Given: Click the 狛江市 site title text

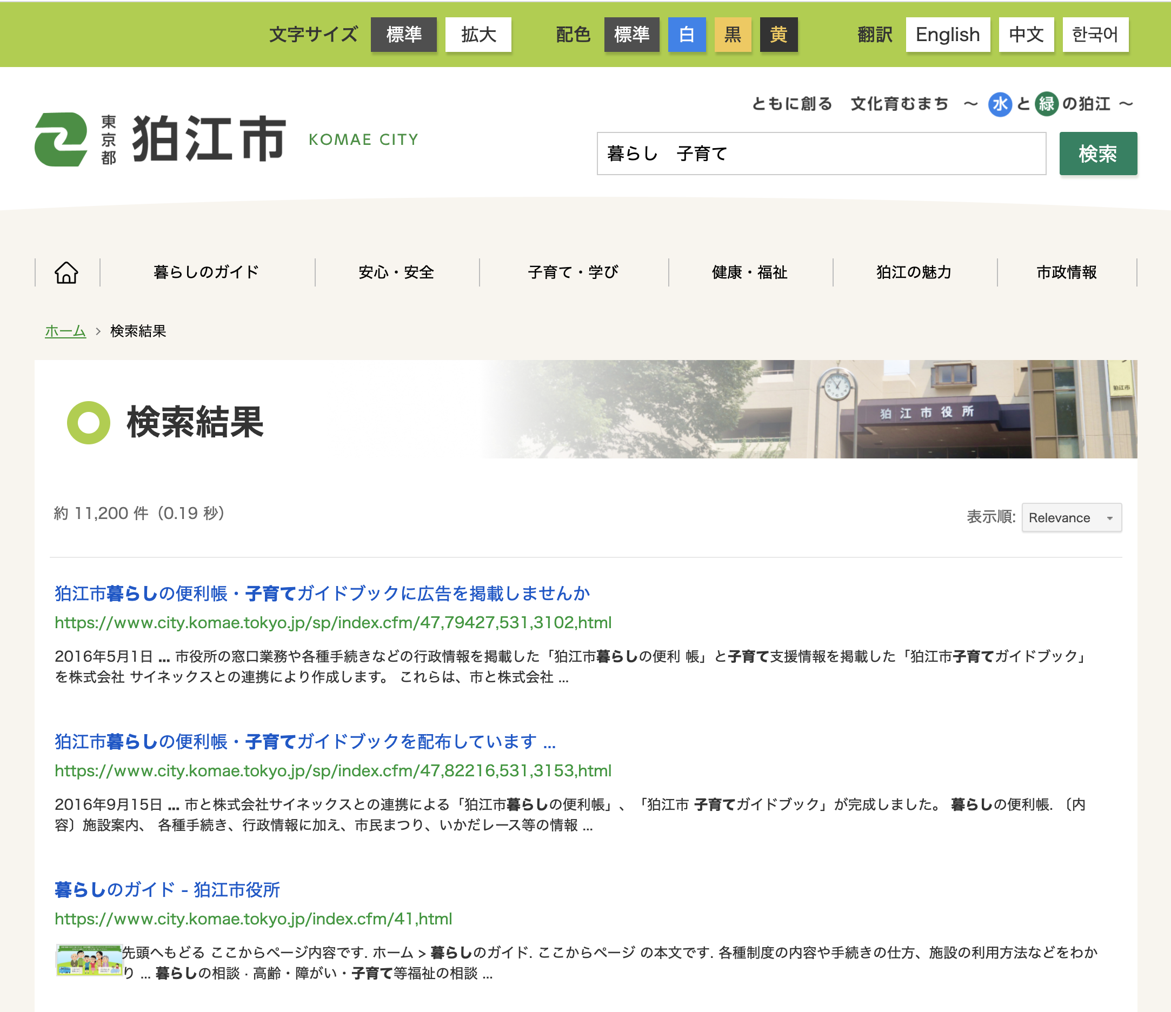Looking at the screenshot, I should point(210,139).
